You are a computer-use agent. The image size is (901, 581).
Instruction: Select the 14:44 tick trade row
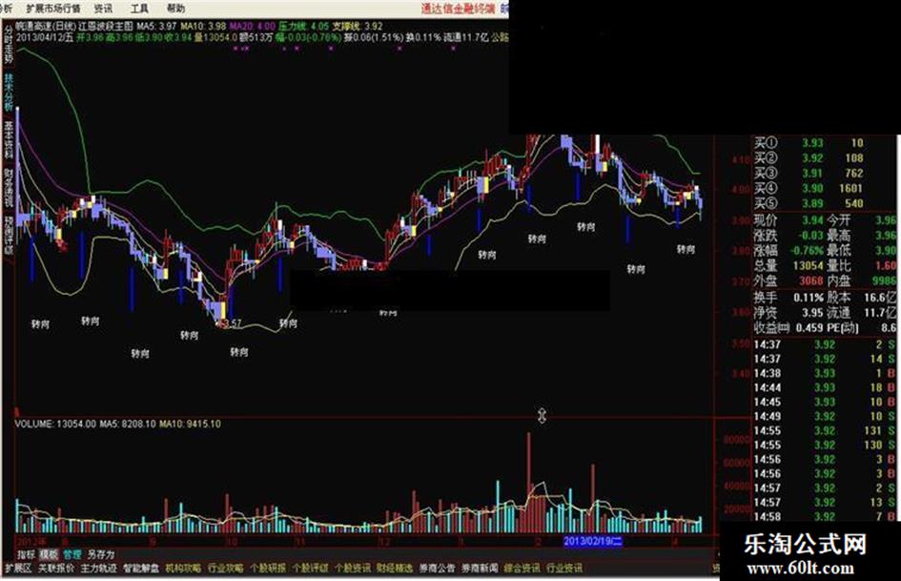point(825,387)
